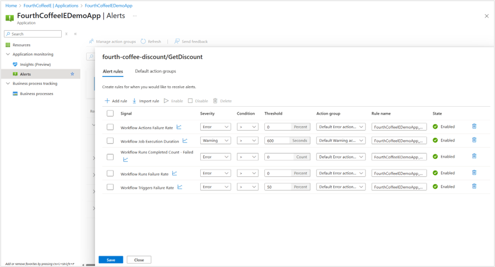Viewport: 495px width, 267px height.
Task: Open chart for Workflow Job Execution Duration
Action: pyautogui.click(x=185, y=141)
